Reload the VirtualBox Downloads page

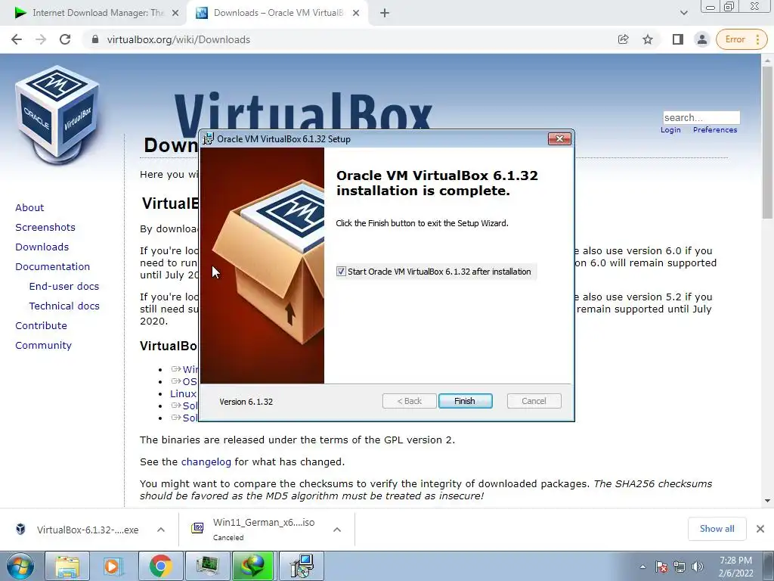(x=65, y=39)
